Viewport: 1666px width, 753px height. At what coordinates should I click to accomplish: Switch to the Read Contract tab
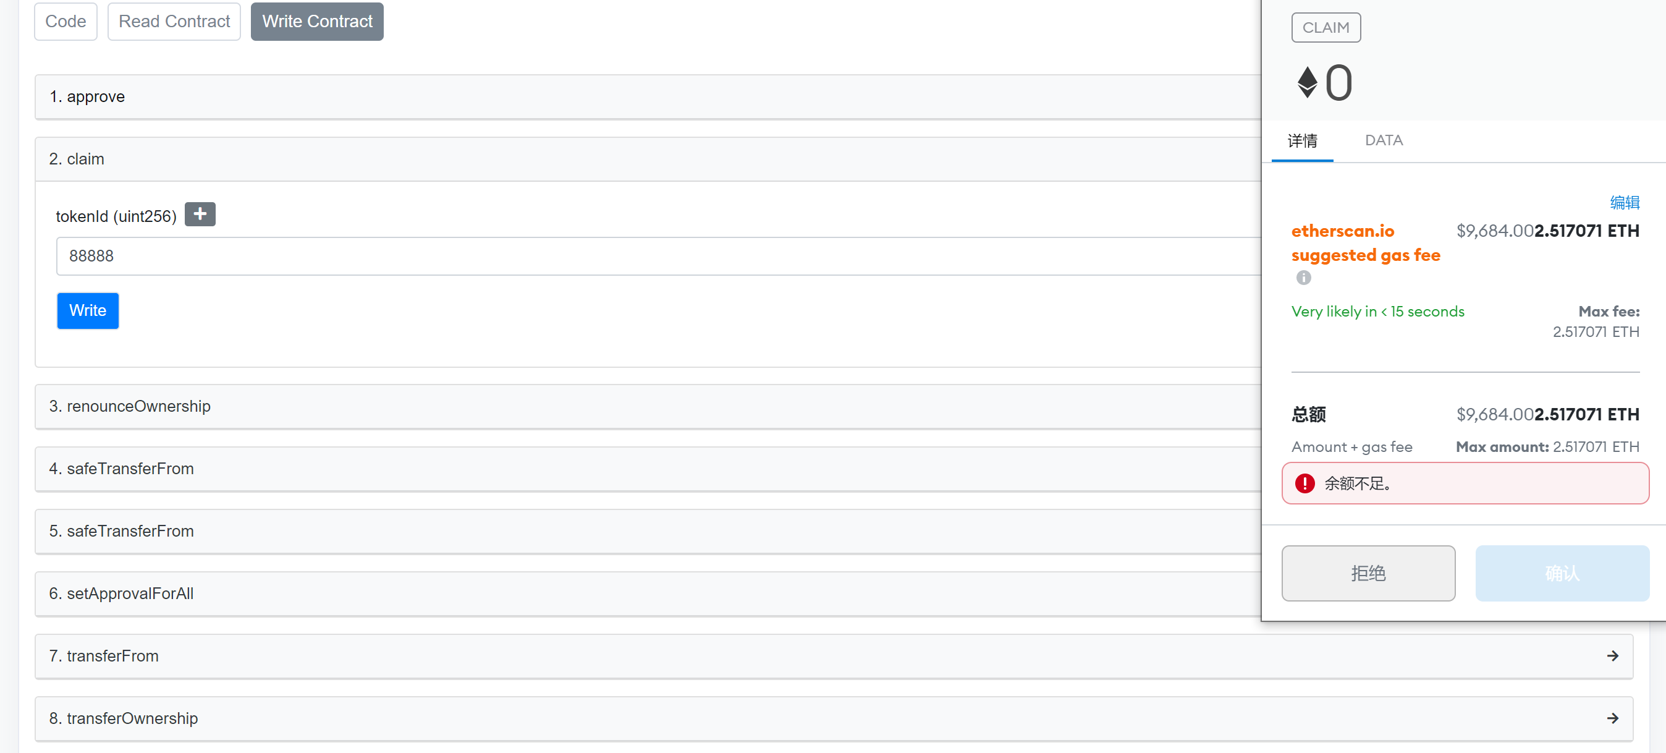[x=173, y=21]
